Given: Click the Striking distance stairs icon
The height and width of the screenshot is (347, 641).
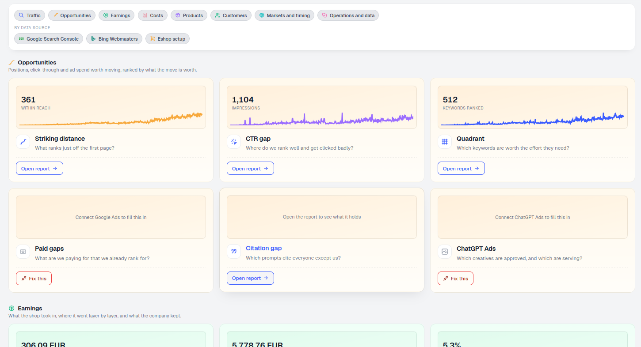Looking at the screenshot, I should tap(23, 142).
